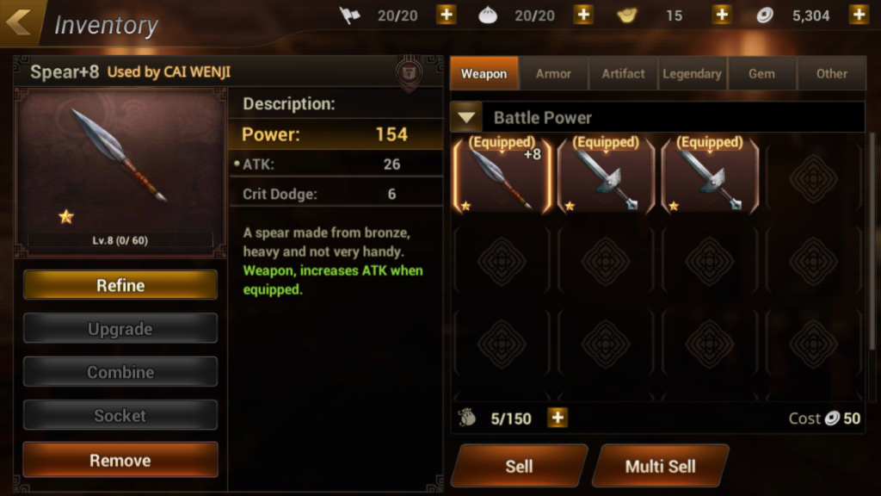Add more flag stamina with plus
881x496 pixels.
click(447, 15)
